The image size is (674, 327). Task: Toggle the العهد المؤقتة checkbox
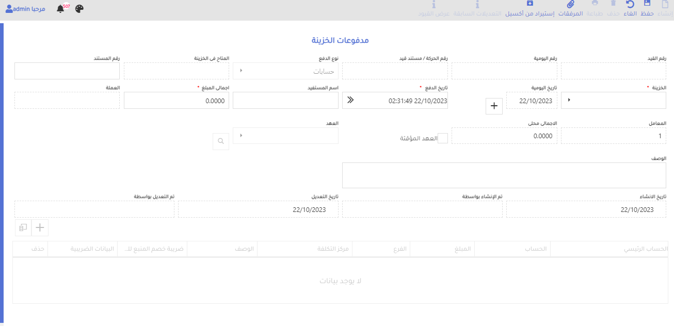pyautogui.click(x=442, y=138)
